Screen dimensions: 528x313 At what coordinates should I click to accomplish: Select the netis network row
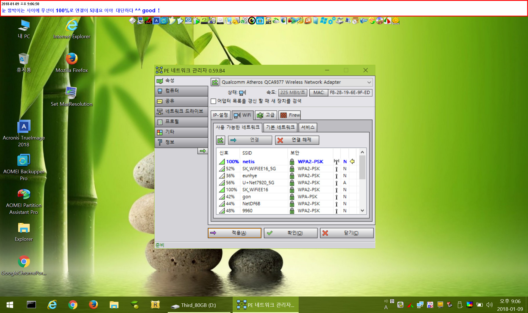[288, 161]
